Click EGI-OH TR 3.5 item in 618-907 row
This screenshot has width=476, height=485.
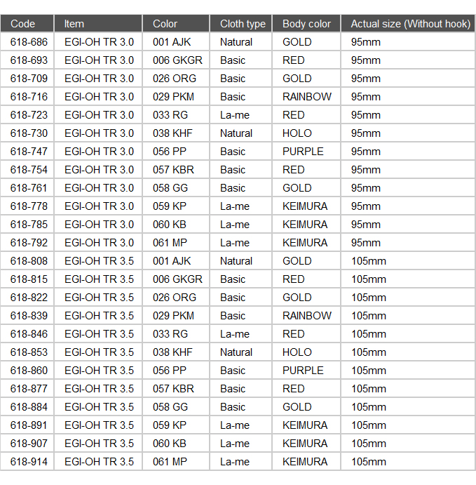click(99, 444)
